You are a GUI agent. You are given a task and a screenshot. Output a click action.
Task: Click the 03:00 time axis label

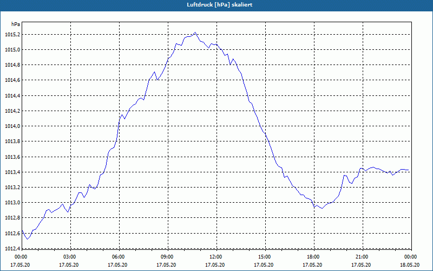pos(70,257)
